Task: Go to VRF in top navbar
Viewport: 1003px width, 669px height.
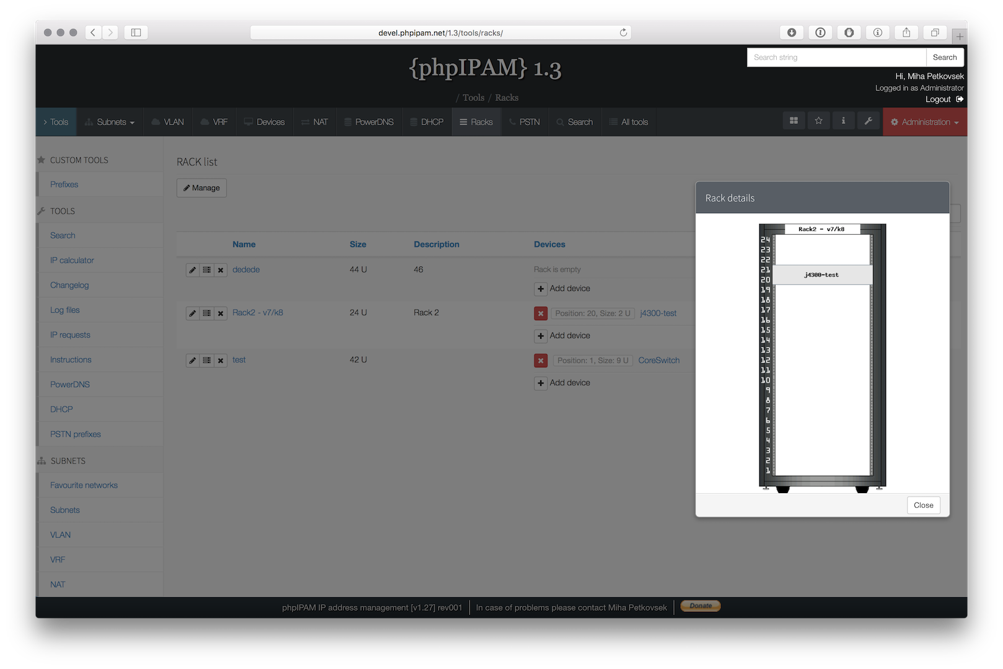Action: point(214,122)
